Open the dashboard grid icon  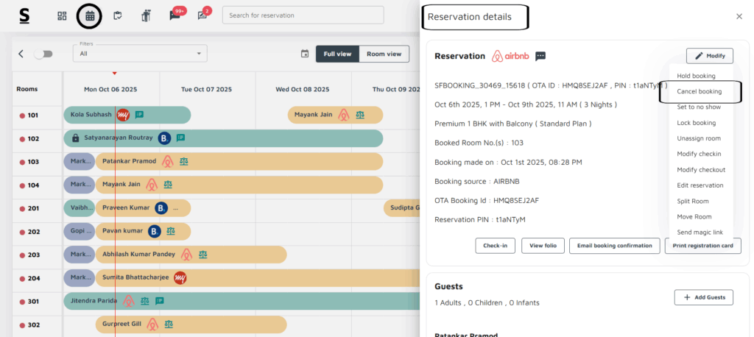pos(62,15)
